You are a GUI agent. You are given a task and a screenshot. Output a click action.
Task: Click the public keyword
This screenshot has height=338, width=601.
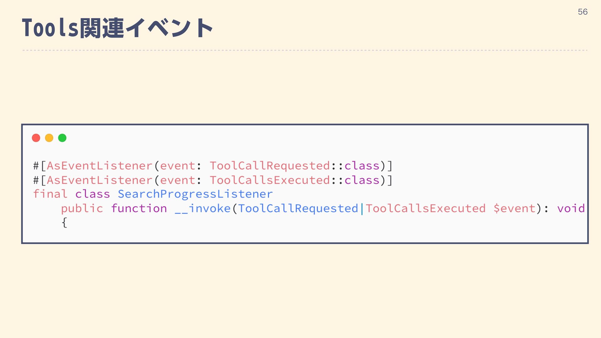click(x=82, y=208)
